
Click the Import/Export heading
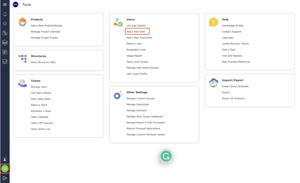(233, 80)
